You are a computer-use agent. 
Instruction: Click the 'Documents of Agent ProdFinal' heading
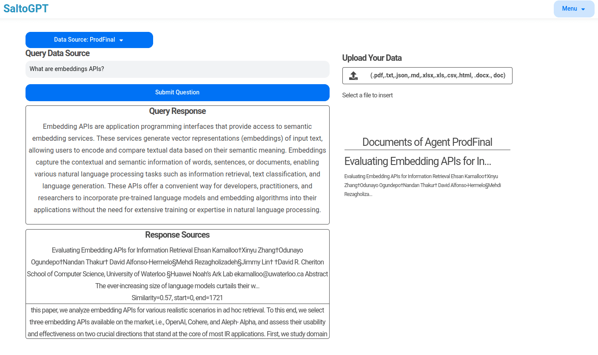coord(427,142)
